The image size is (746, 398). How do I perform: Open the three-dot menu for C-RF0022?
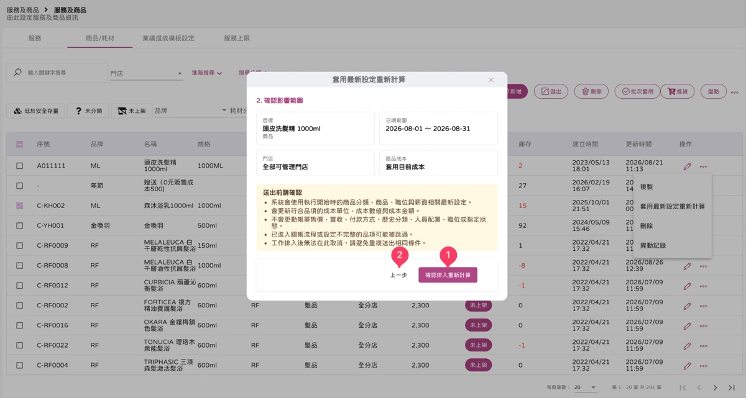pos(703,345)
